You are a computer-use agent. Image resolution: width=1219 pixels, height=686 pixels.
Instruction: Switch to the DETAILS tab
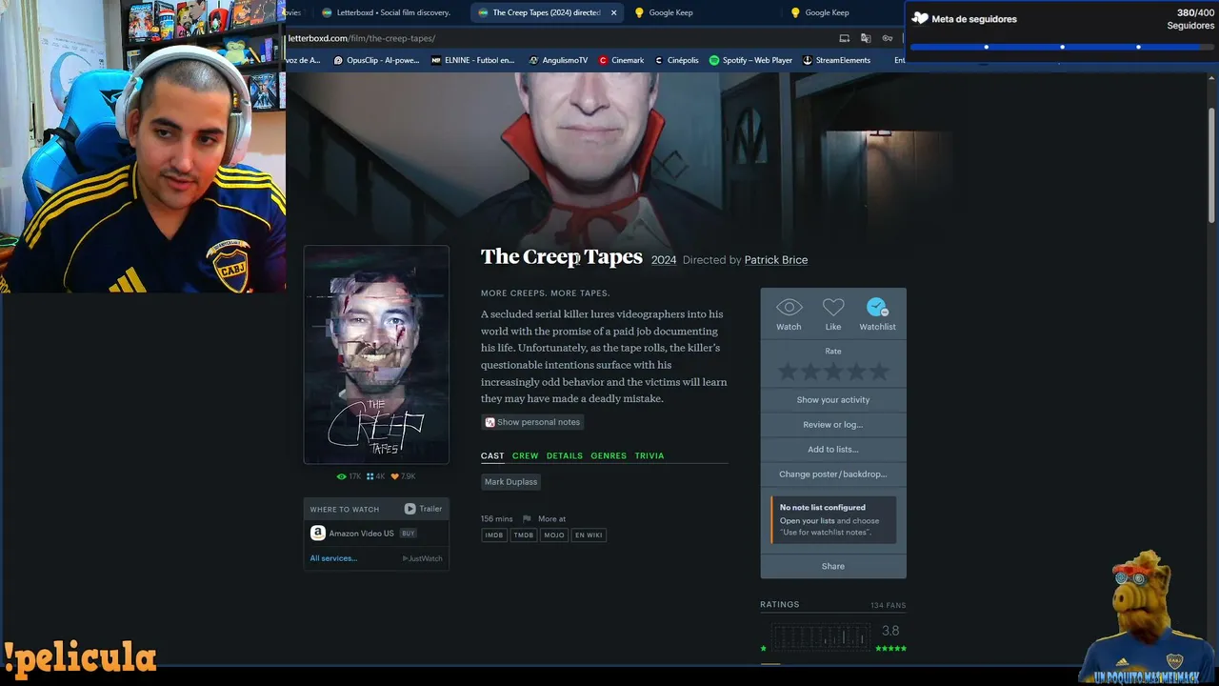click(564, 456)
